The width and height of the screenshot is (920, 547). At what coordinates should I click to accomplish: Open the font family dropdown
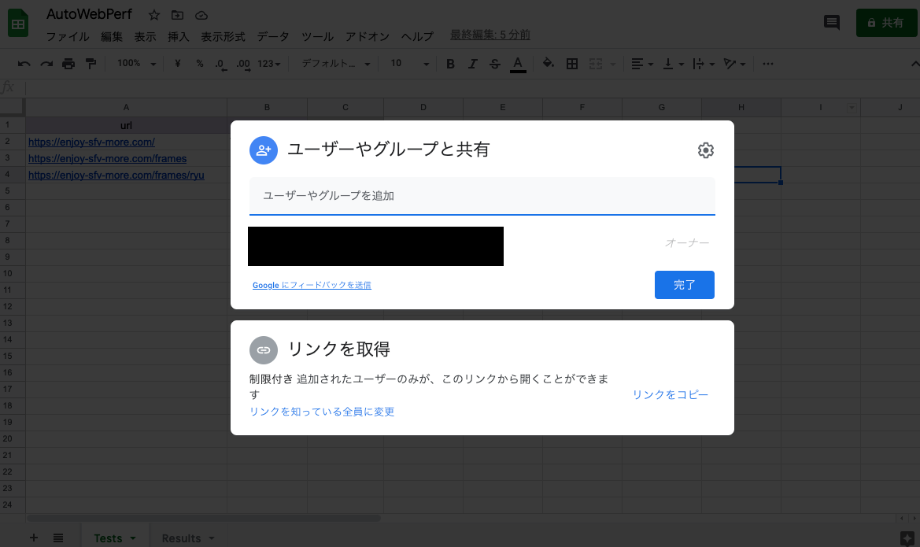(x=335, y=64)
